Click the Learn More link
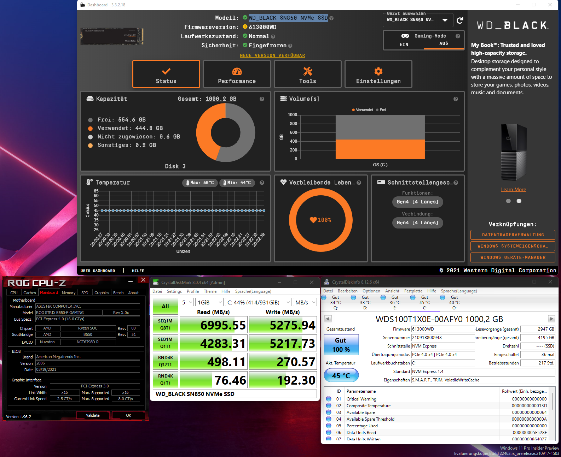The height and width of the screenshot is (457, 561). click(x=514, y=190)
